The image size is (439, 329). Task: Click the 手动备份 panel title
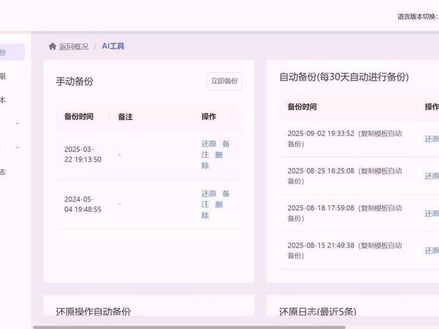(x=75, y=81)
